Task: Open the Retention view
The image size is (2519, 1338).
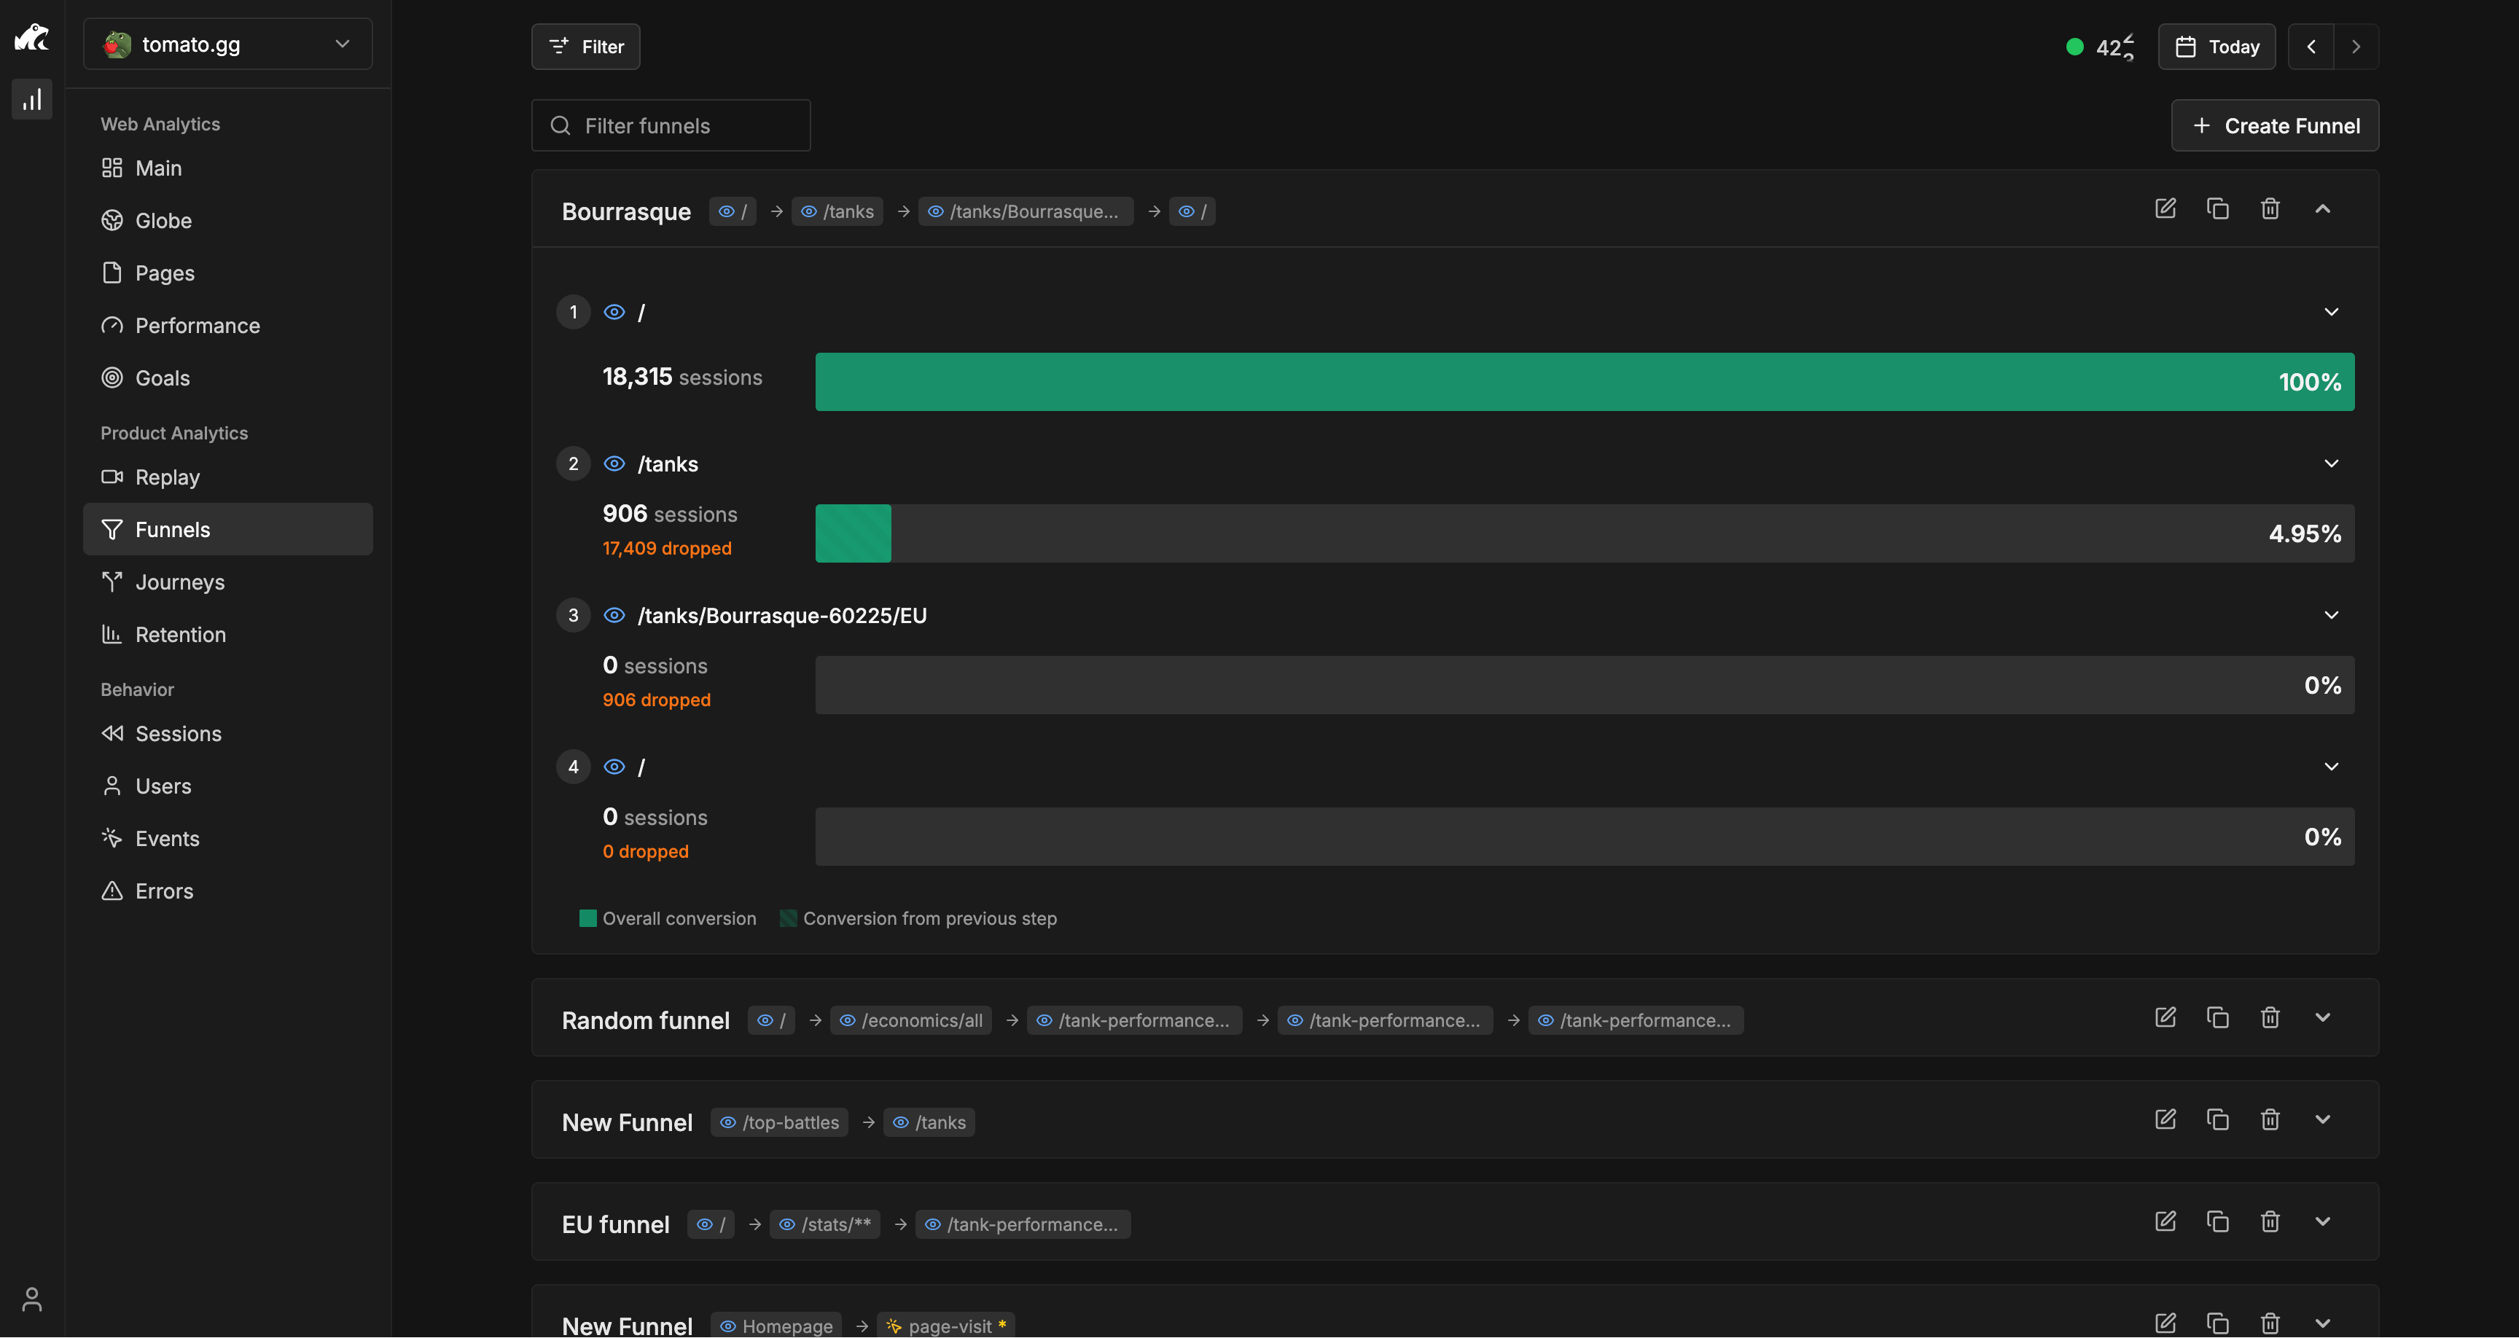Action: pos(182,634)
